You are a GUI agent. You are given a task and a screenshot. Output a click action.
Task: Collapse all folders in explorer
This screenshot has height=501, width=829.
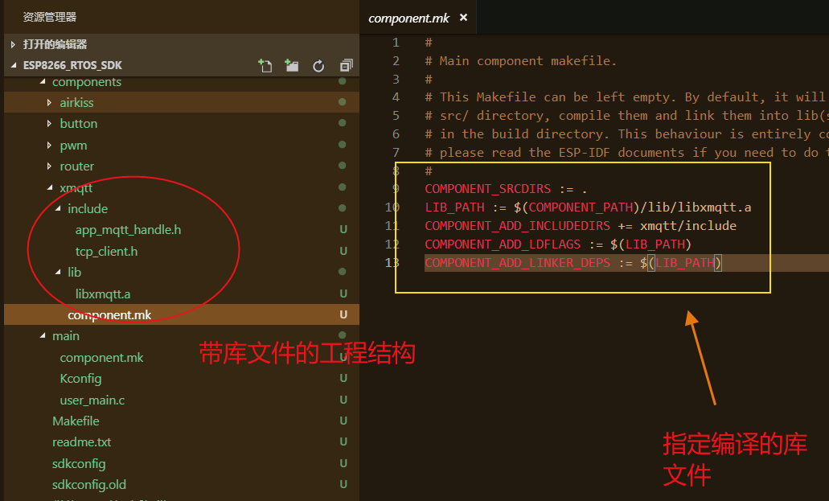pos(346,66)
